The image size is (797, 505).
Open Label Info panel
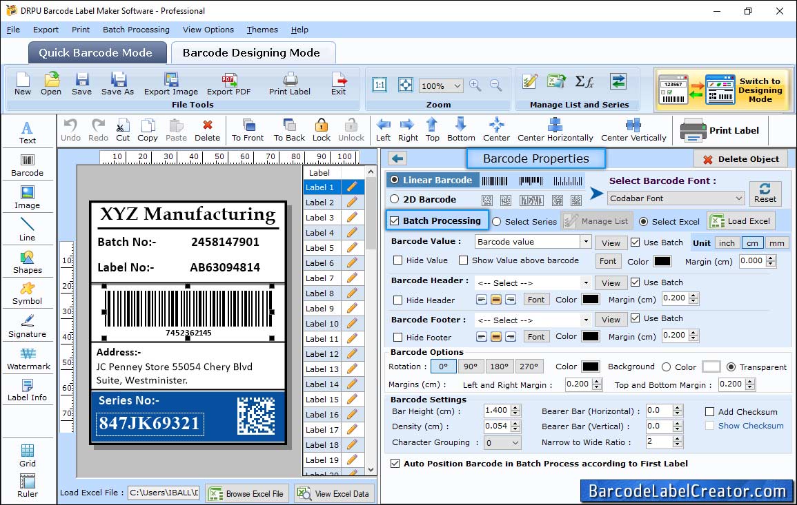[x=28, y=391]
